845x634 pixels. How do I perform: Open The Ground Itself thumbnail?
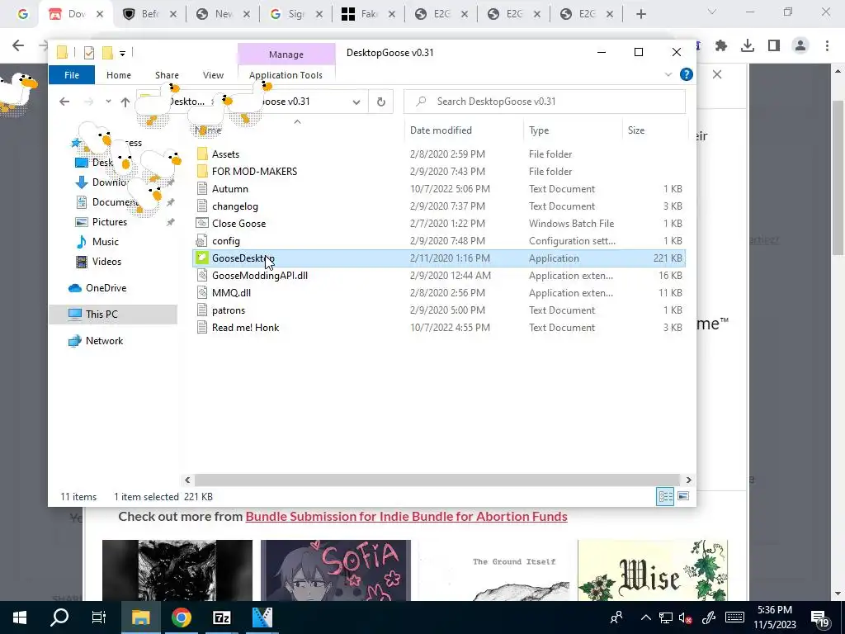pos(493,570)
